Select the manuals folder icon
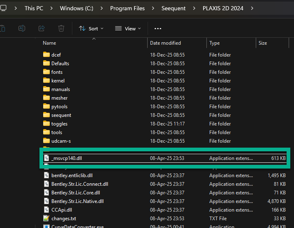 tap(46, 89)
